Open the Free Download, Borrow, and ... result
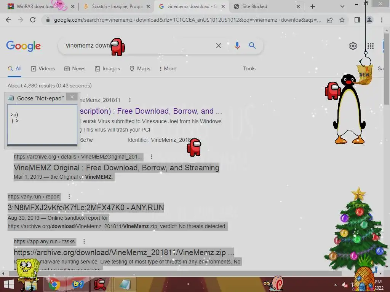 point(151,111)
